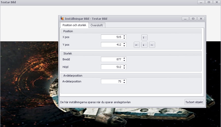Move object down with the down-arrow button
221x127 pixels.
click(x=144, y=45)
